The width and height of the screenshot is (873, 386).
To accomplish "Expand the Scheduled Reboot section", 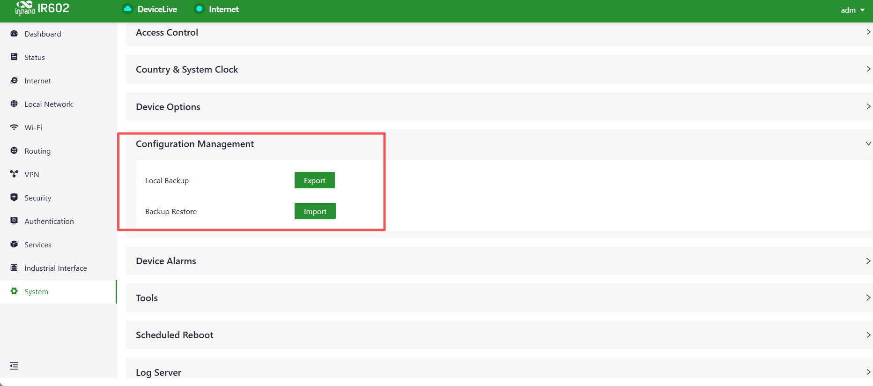I will point(499,335).
